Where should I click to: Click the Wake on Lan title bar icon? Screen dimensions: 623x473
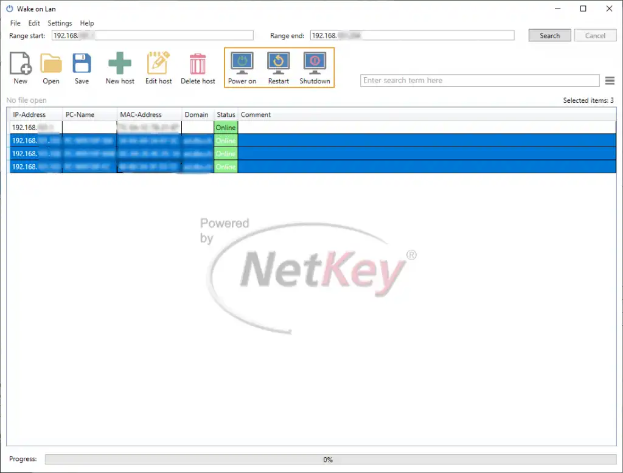10,9
